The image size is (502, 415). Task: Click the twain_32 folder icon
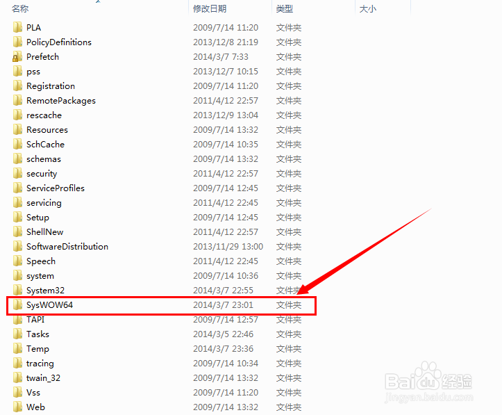(17, 378)
